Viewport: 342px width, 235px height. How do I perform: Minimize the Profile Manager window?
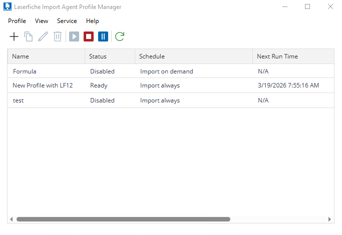[285, 7]
